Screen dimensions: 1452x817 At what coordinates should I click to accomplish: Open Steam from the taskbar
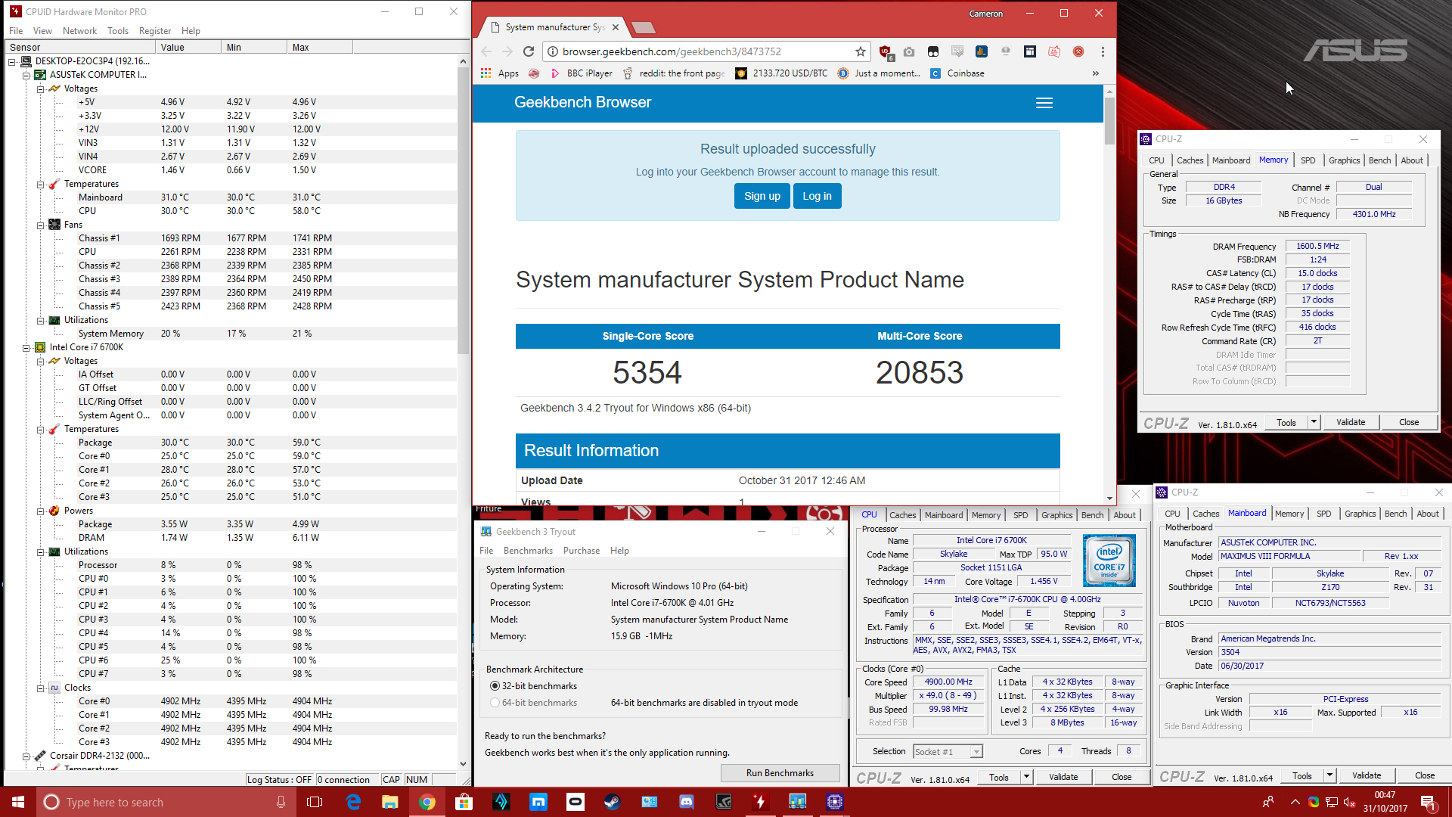pyautogui.click(x=613, y=802)
